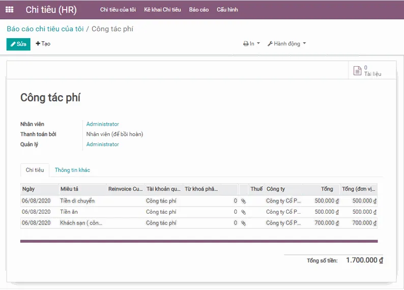Click the 1.700.000 ₫ total amount
The height and width of the screenshot is (290, 404).
[x=365, y=260]
